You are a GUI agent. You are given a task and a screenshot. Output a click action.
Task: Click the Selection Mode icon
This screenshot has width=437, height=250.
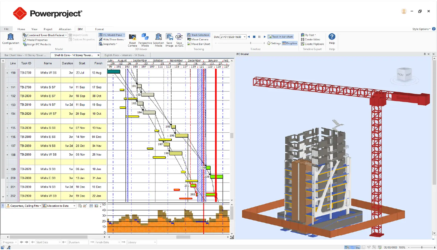pos(158,39)
